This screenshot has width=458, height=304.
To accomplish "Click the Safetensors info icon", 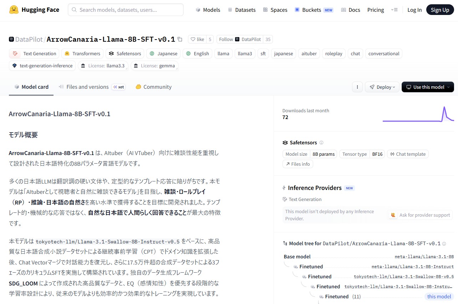I will click(x=321, y=143).
